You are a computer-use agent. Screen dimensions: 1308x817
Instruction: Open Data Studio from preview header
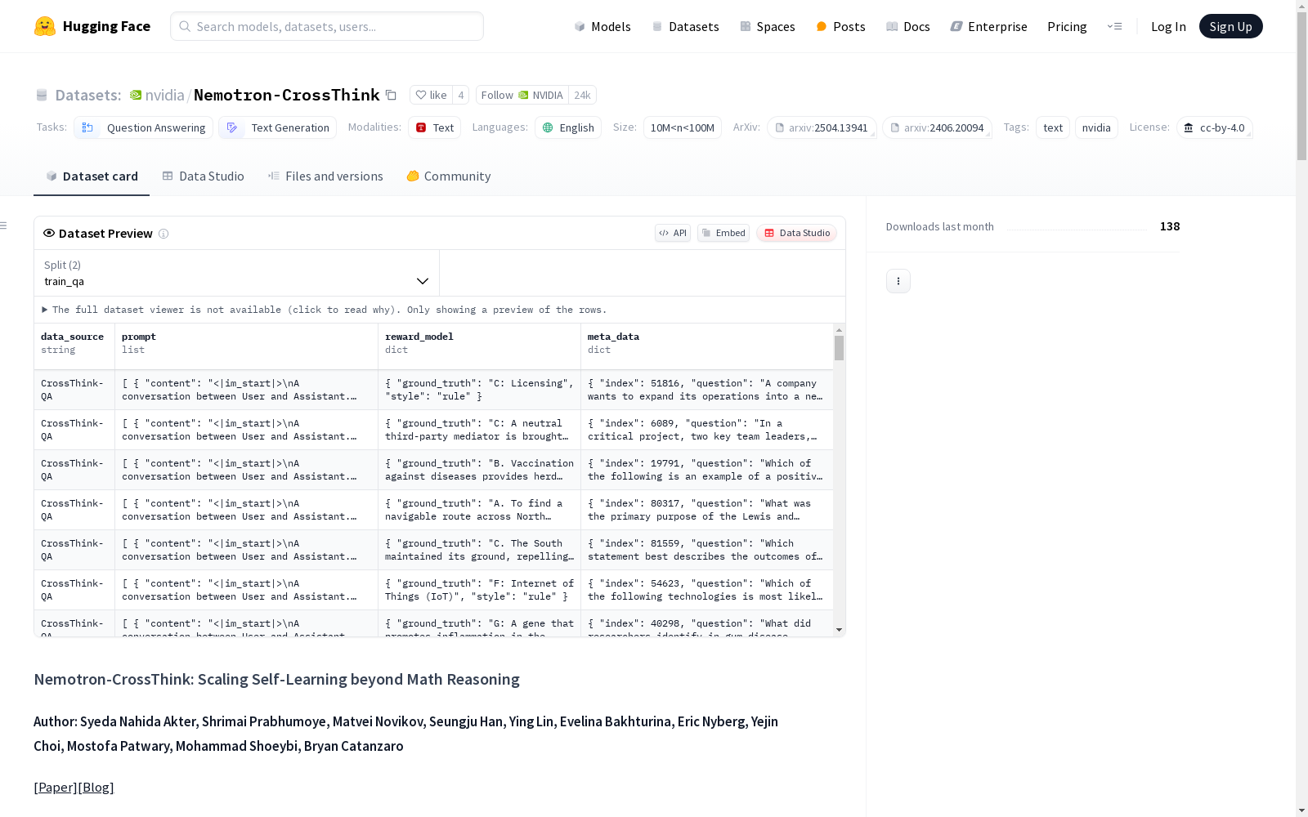797,233
